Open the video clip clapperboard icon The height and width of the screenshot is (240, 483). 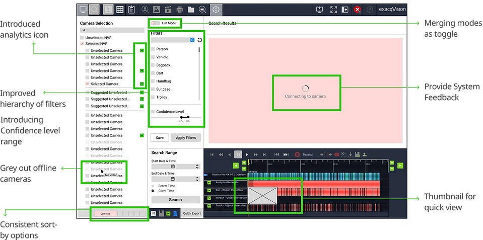click(x=168, y=10)
